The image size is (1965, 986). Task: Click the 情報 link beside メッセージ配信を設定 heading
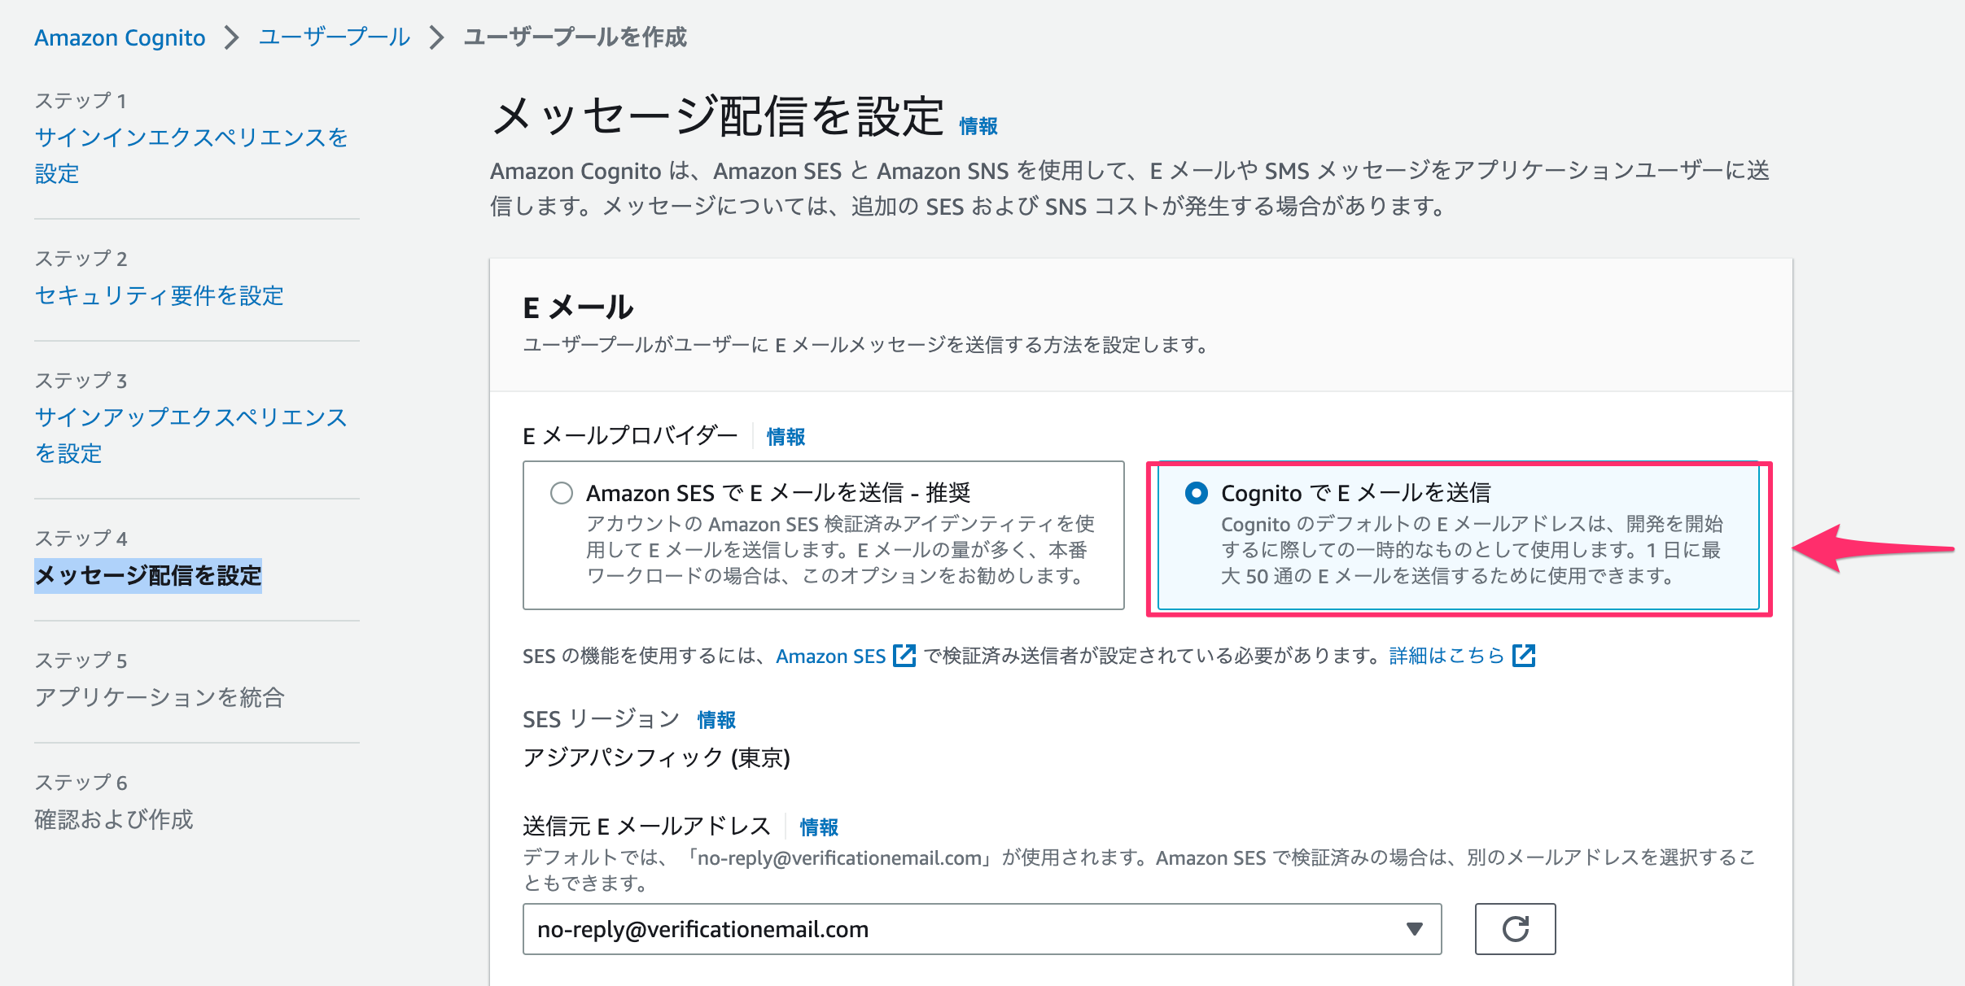click(978, 126)
